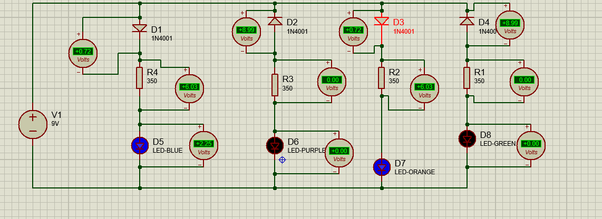Select the +6.03 voltmeter across R2

tap(425, 88)
